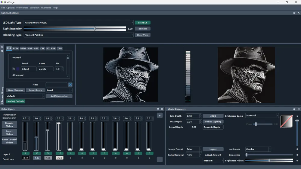Screen dimensions: 301x169
Task: Close the Filament Library side panel
Action: point(2,47)
